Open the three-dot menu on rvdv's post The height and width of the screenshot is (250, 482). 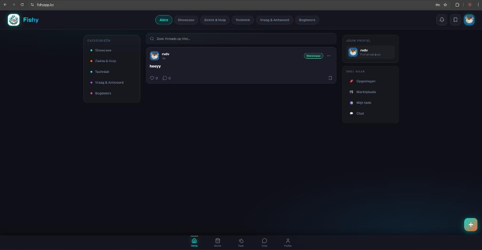tap(329, 56)
